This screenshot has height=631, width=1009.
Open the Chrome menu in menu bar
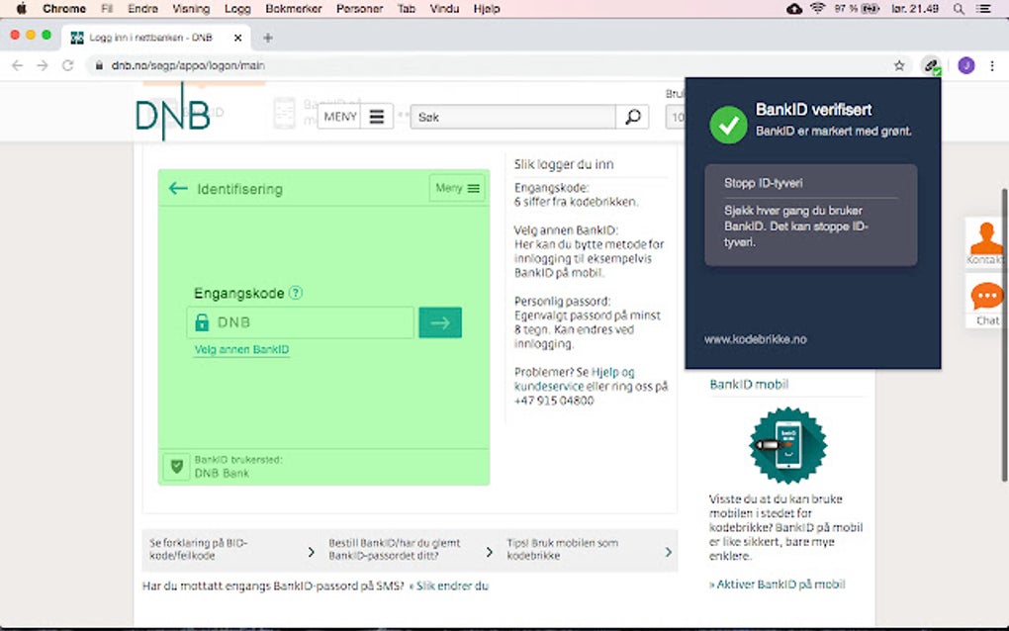tap(63, 9)
